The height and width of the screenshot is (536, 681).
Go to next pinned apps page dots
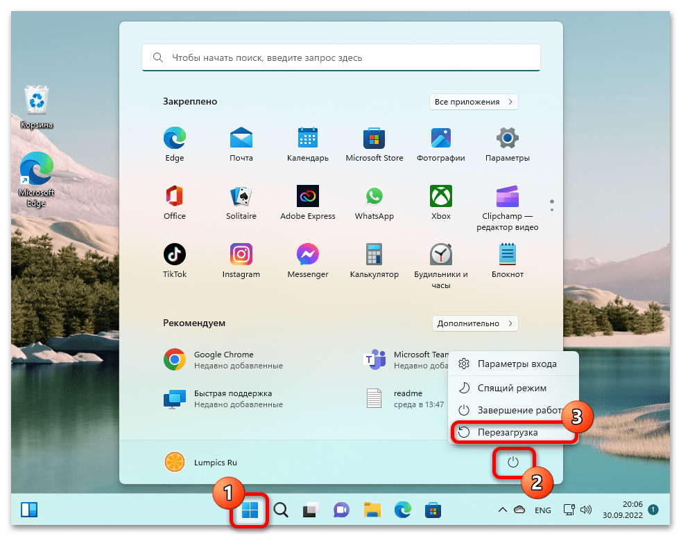point(551,206)
